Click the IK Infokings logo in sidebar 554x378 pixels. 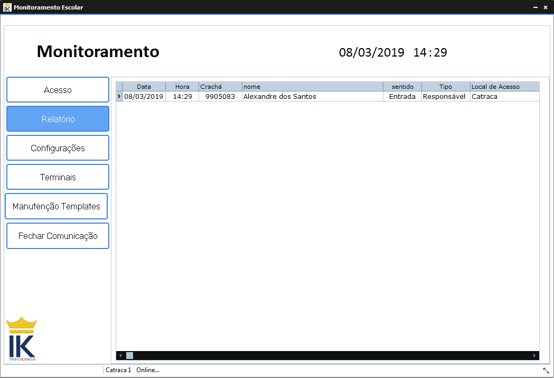point(21,338)
